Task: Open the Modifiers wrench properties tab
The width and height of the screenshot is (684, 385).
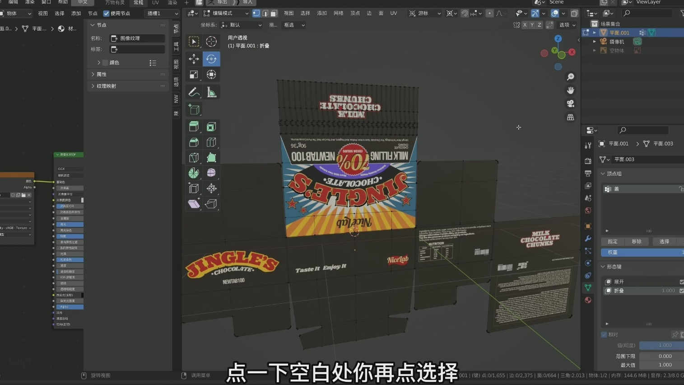Action: (588, 238)
